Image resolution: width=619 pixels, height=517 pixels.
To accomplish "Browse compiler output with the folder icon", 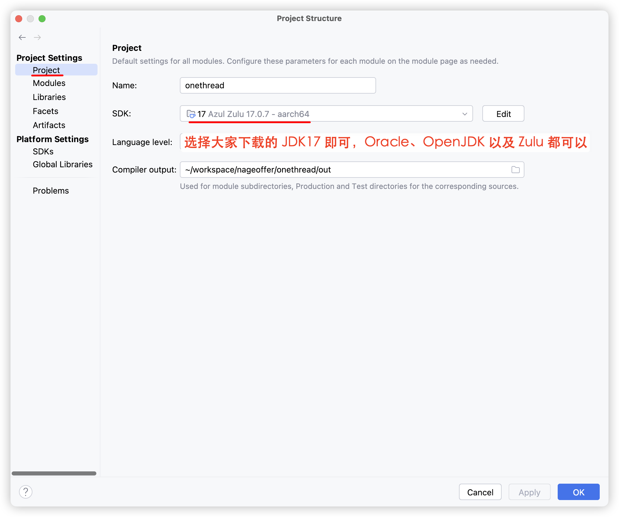I will [516, 170].
